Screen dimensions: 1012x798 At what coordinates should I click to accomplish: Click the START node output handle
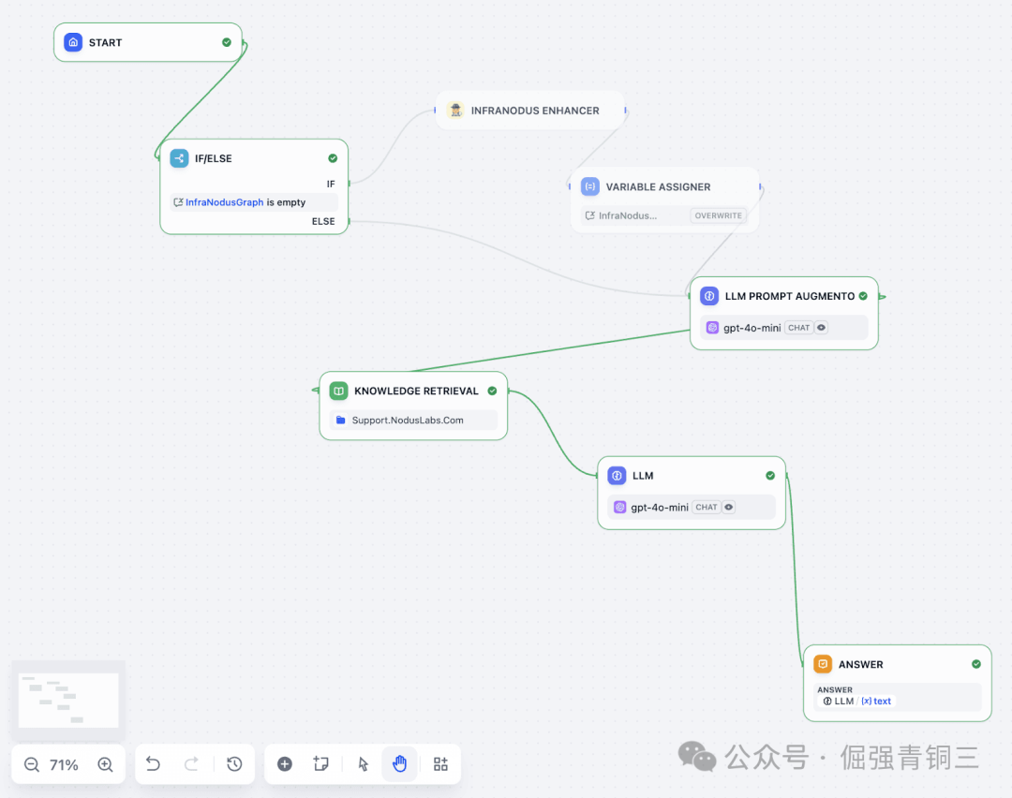click(x=244, y=42)
